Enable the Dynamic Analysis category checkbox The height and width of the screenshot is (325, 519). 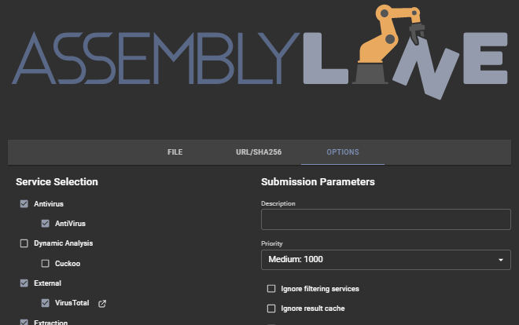(x=24, y=243)
